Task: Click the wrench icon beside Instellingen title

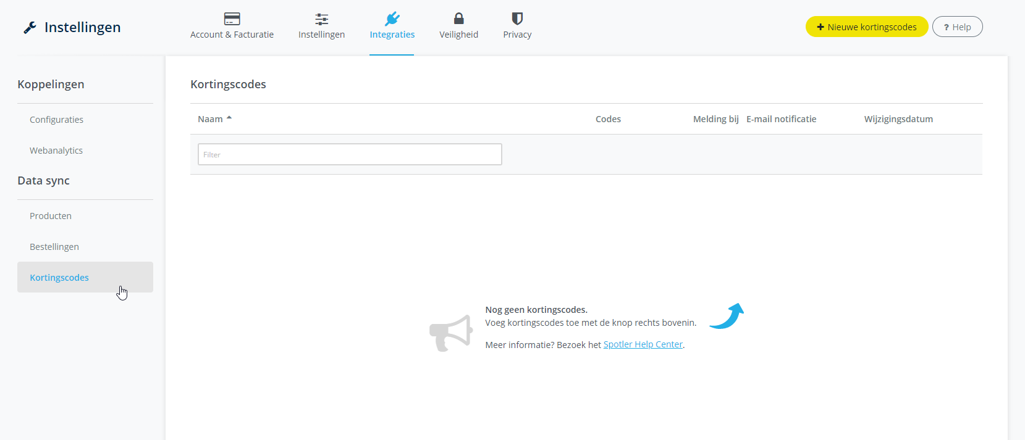Action: coord(30,27)
